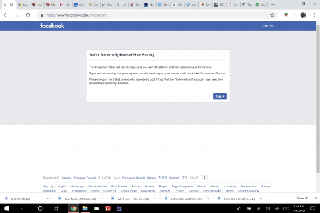The height and width of the screenshot is (213, 320).
Task: Add more languages with the plus button
Action: (204, 178)
